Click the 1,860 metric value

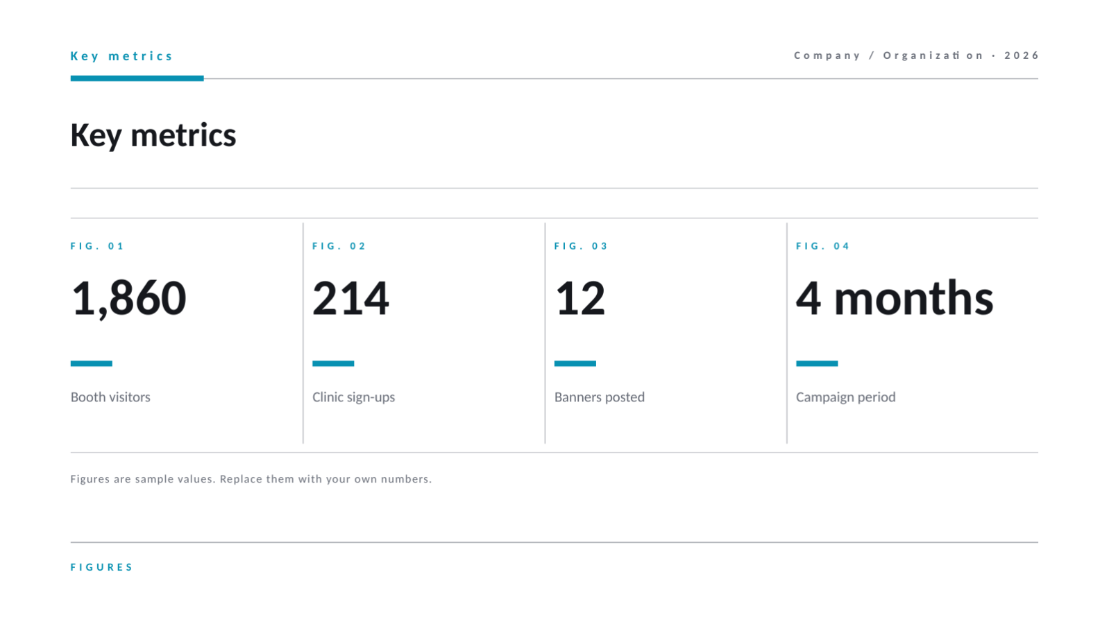tap(128, 299)
